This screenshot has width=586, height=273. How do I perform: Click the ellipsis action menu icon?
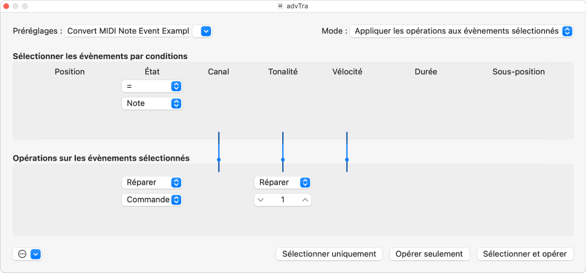[x=21, y=254]
